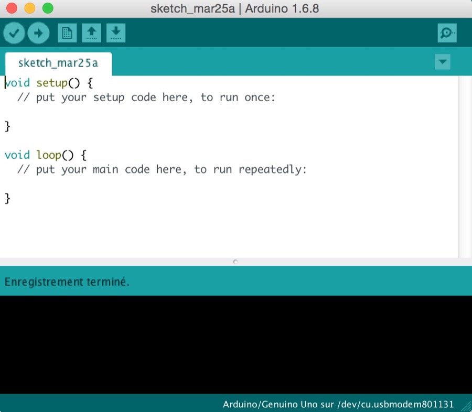Click the "void loop() {" code line

pos(46,155)
